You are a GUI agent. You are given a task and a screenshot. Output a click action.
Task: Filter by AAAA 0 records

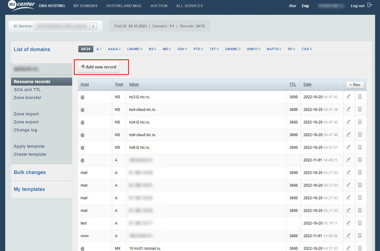coord(114,49)
